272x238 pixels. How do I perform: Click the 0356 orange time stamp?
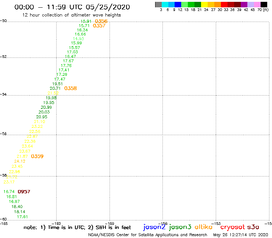click(x=101, y=21)
